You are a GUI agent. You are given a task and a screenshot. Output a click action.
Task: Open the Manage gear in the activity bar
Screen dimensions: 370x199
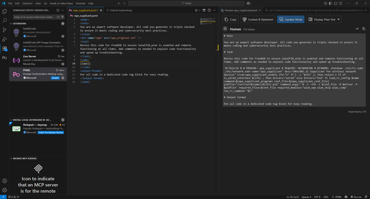(4, 190)
